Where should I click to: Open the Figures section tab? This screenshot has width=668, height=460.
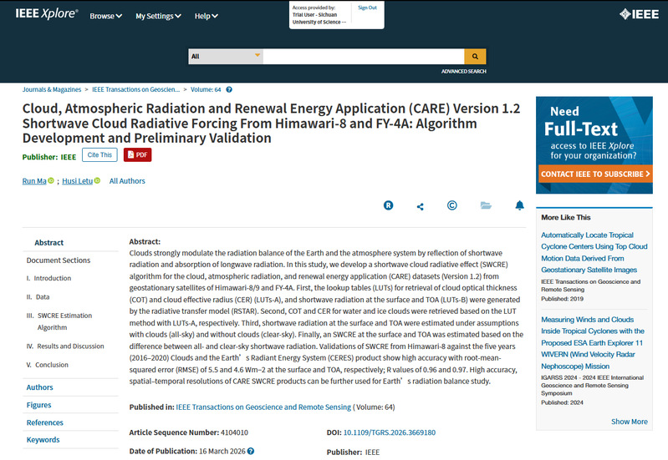click(38, 405)
